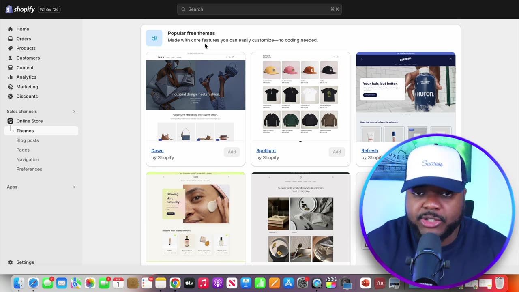Click the Dawn theme preview image
This screenshot has width=519, height=292.
click(x=195, y=97)
